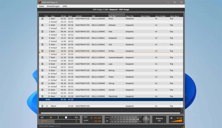The image size is (222, 128).
Task: Click the CD-Zeit column header
Action: tap(64, 15)
